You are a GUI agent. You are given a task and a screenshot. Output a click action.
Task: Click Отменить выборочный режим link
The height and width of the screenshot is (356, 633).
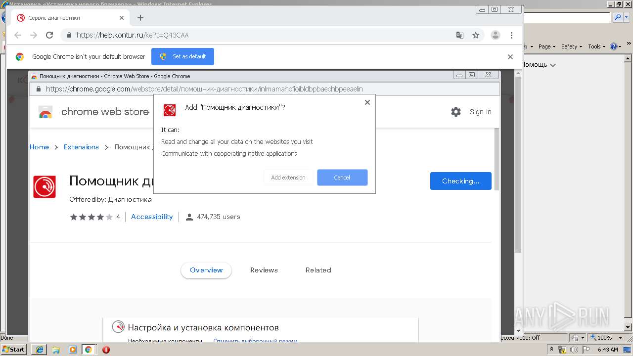(x=256, y=341)
